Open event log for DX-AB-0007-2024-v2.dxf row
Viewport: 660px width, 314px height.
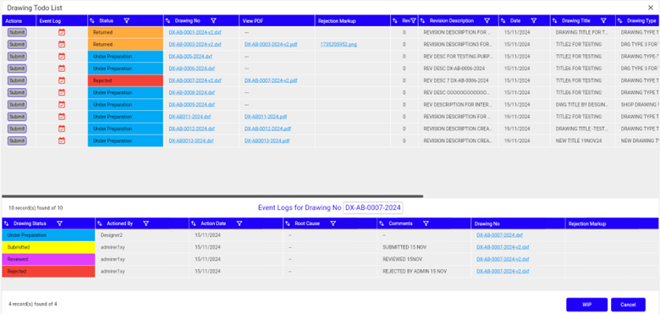(x=62, y=80)
